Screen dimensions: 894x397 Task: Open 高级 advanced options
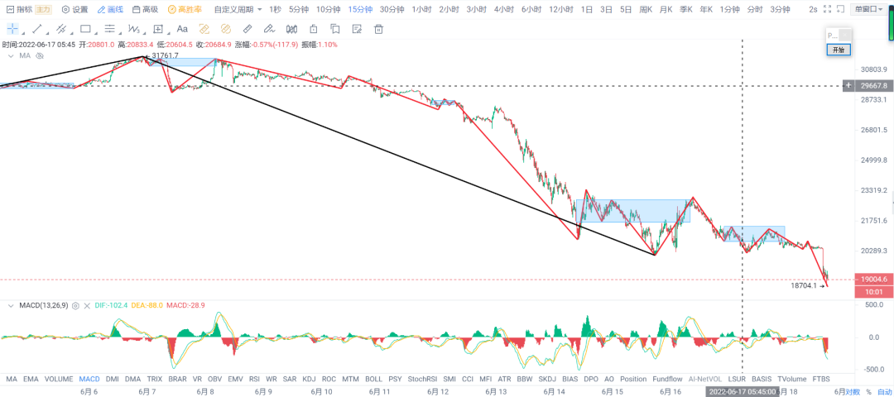(x=145, y=10)
